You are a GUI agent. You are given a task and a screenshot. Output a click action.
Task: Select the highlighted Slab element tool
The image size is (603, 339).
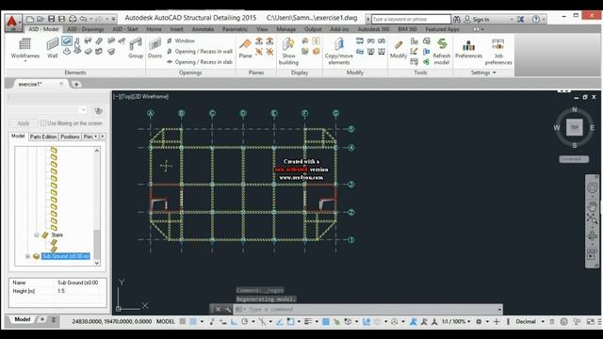click(x=67, y=40)
